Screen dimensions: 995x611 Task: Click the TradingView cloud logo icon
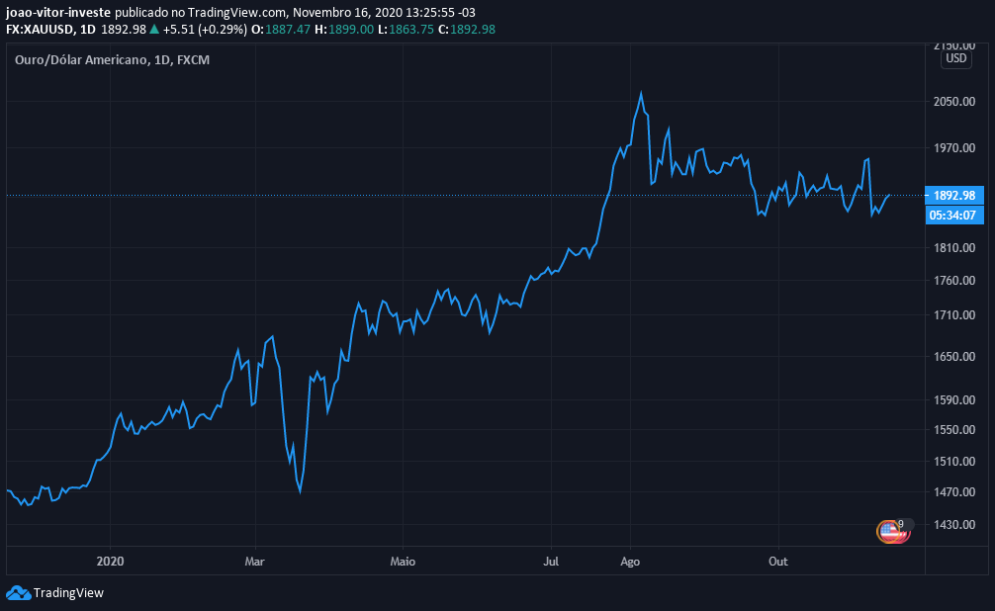[19, 592]
